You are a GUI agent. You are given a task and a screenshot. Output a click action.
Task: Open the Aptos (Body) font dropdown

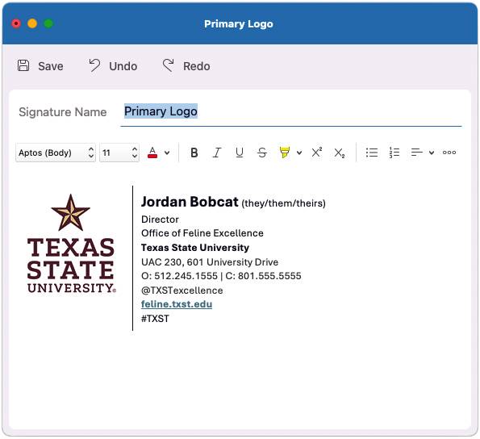[x=56, y=153]
